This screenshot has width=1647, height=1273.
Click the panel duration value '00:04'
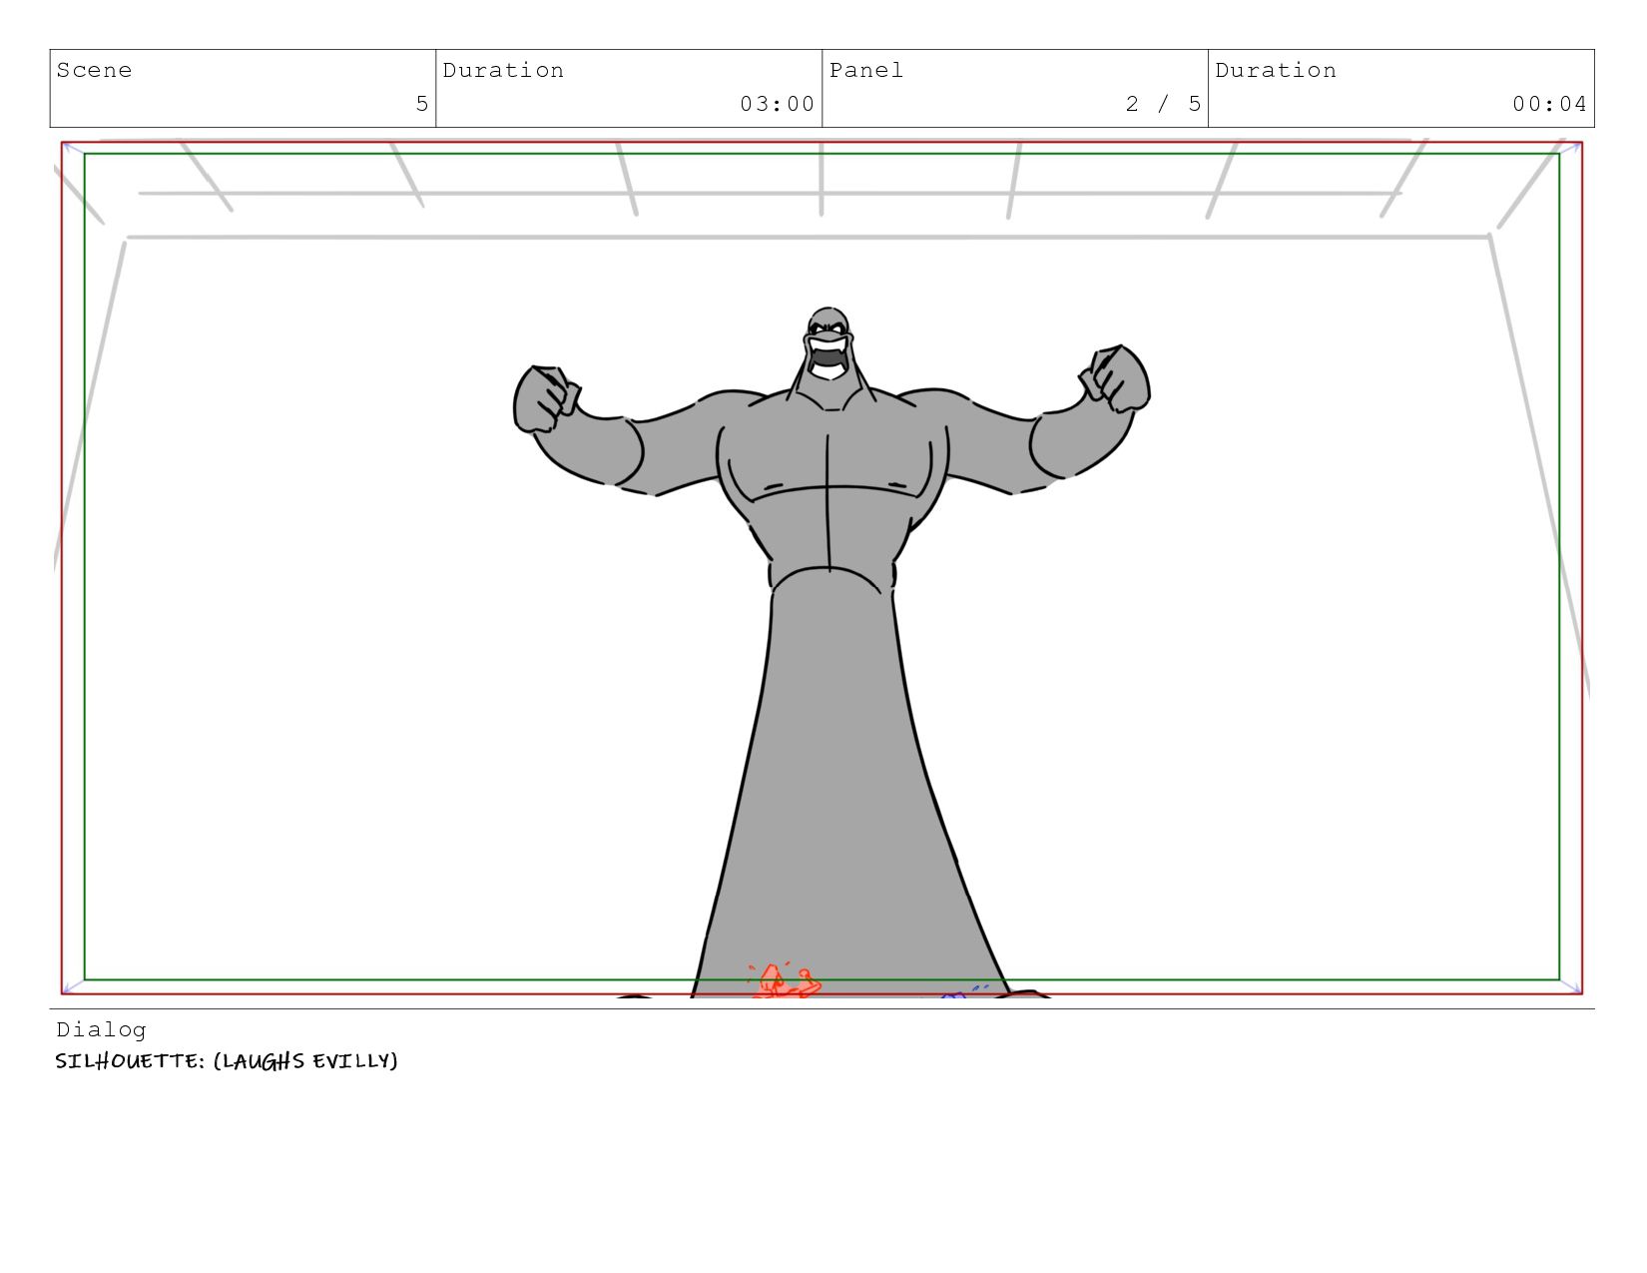pyautogui.click(x=1549, y=104)
